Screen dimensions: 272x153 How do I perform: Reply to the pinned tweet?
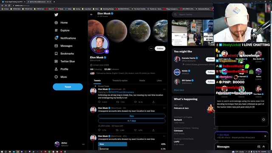[x=99, y=102]
